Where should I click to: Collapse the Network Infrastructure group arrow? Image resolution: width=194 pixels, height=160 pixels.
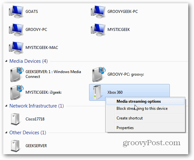pyautogui.click(x=6, y=106)
